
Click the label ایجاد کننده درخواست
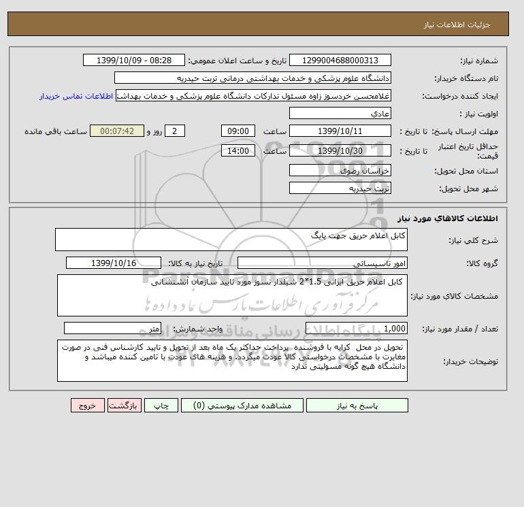[460, 96]
